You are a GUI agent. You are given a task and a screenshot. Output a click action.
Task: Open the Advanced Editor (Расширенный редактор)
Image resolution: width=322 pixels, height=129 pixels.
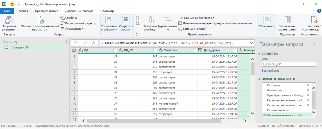[x=79, y=23]
